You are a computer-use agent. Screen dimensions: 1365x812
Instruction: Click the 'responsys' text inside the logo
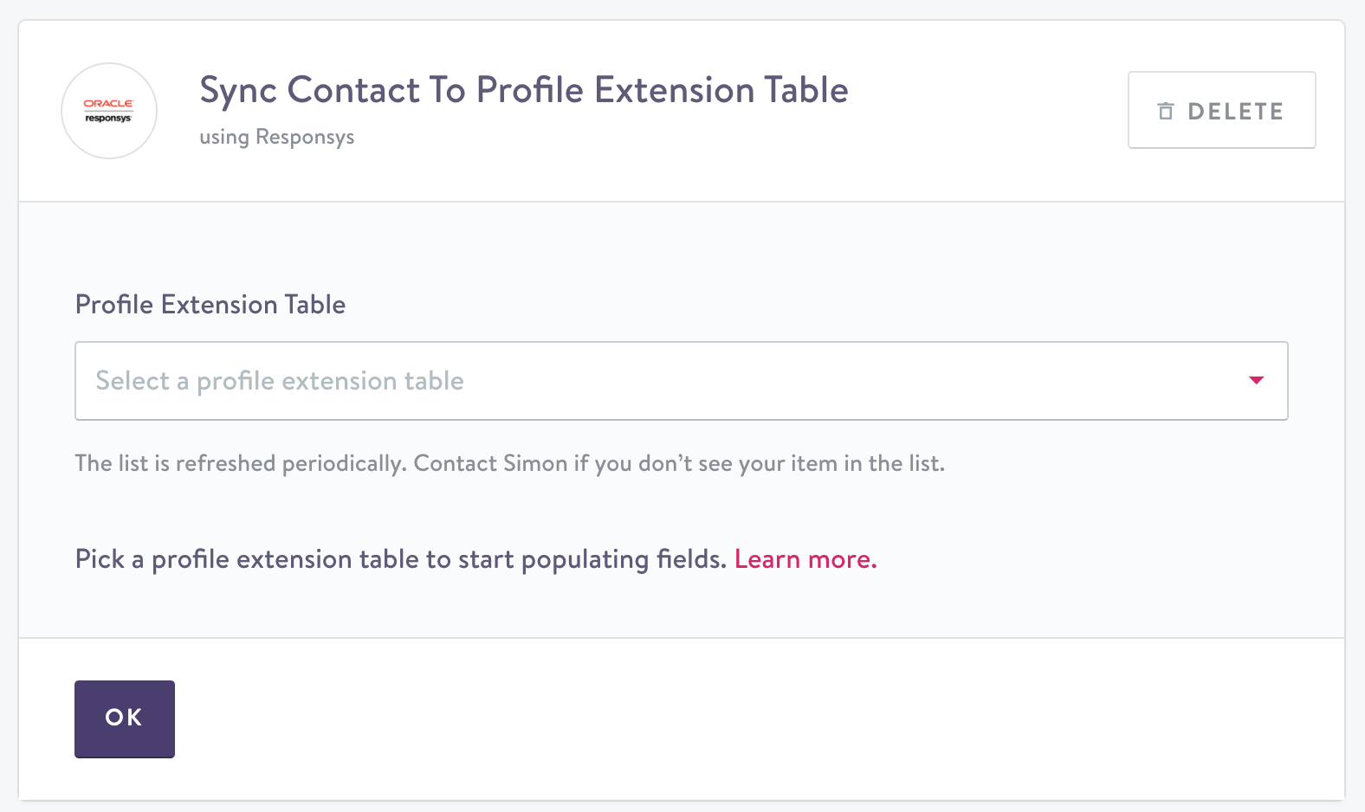click(108, 119)
